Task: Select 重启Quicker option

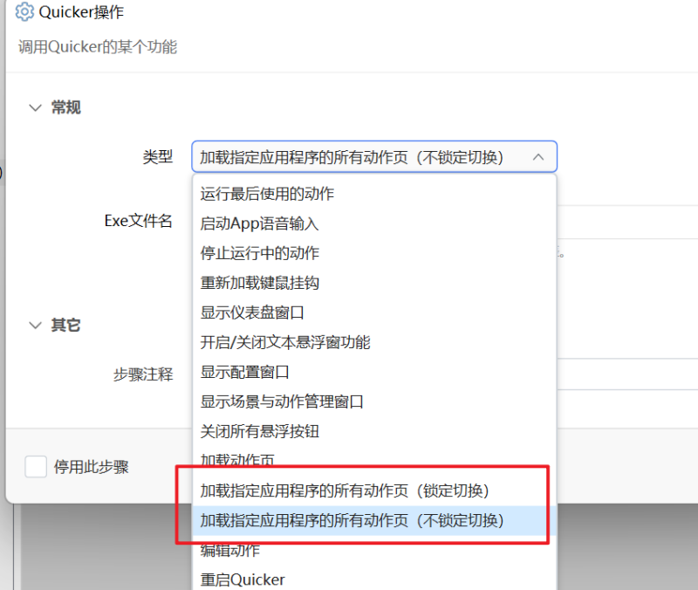Action: pos(374,580)
